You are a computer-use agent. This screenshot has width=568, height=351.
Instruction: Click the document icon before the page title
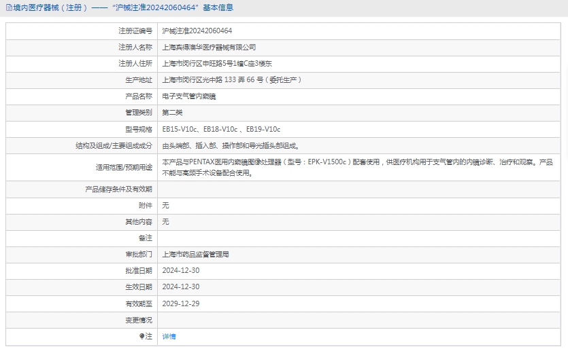click(x=9, y=7)
